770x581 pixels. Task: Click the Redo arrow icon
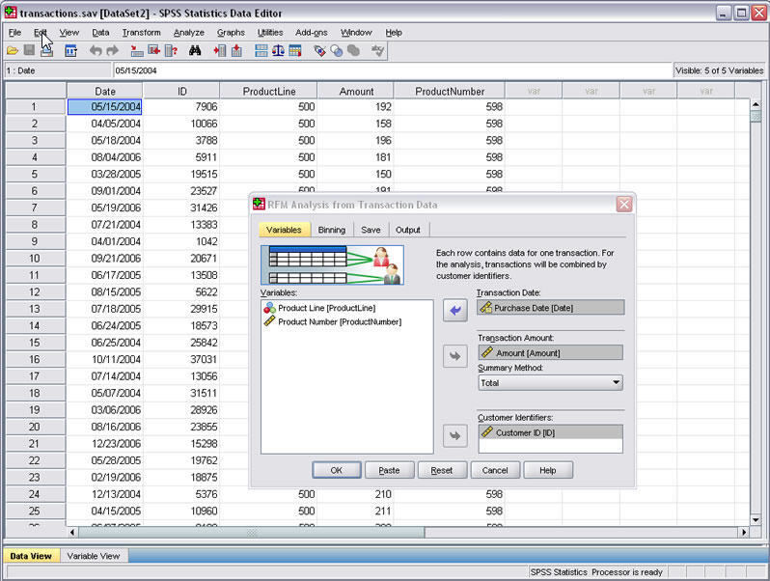point(113,50)
